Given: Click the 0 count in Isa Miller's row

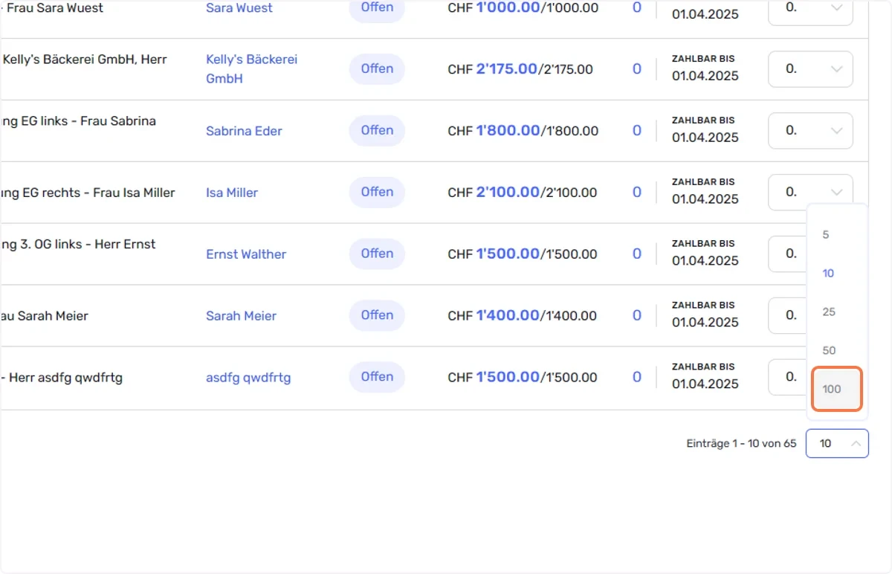Looking at the screenshot, I should (x=637, y=193).
